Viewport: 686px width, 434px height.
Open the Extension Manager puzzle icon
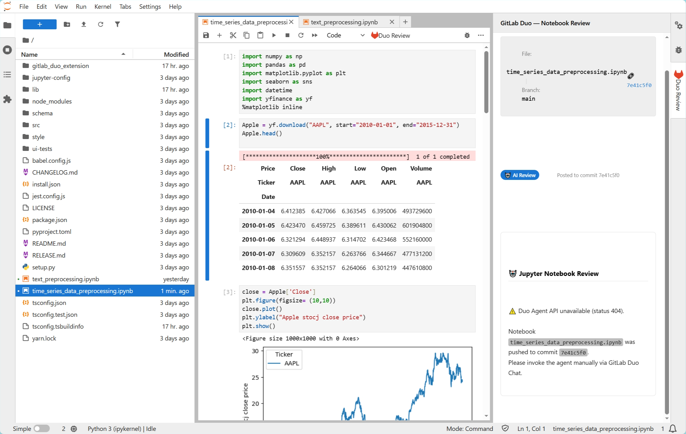(7, 99)
